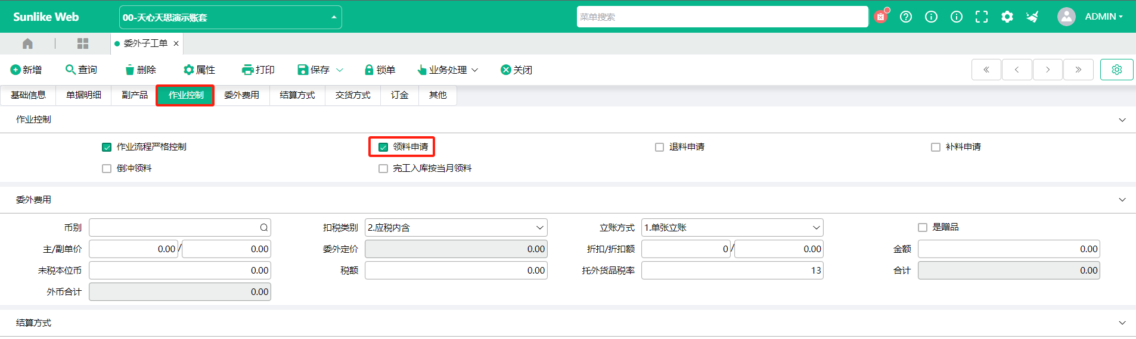Switch to the 单据明细 tab

83,95
